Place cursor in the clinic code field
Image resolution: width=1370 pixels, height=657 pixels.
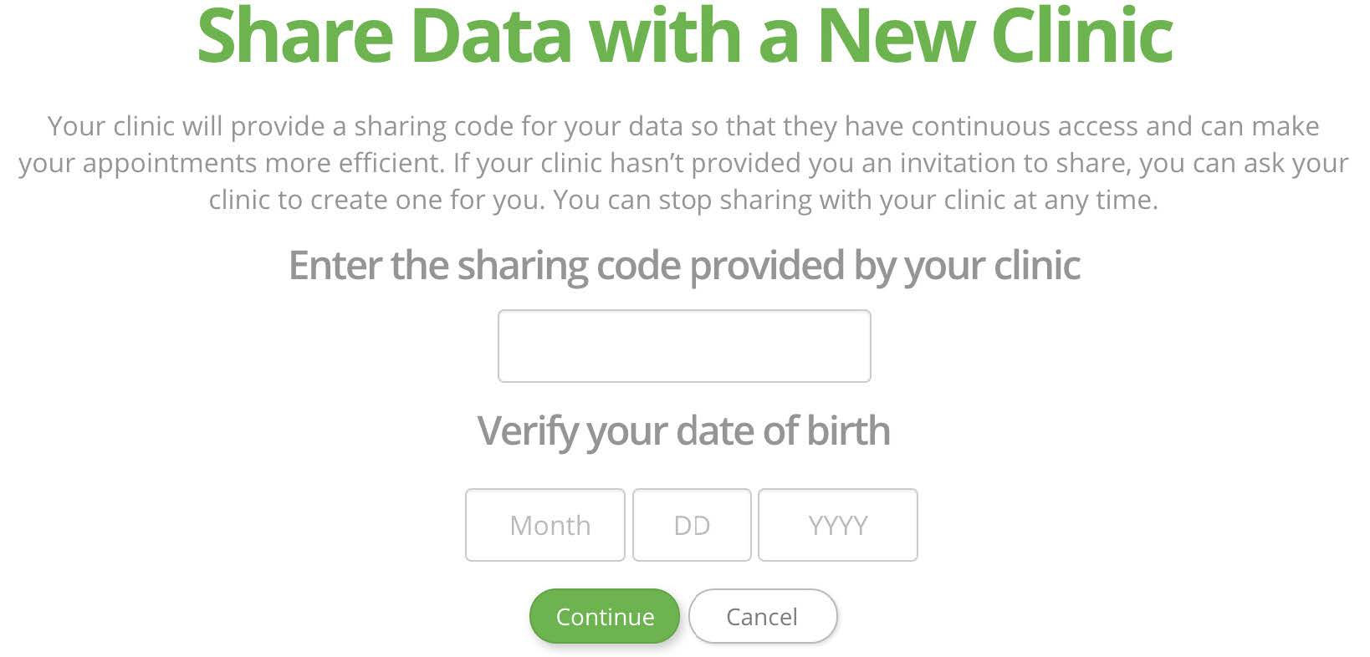tap(684, 345)
